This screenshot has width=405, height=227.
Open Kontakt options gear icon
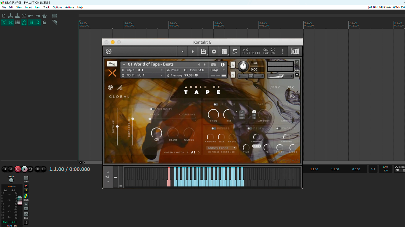click(x=214, y=52)
